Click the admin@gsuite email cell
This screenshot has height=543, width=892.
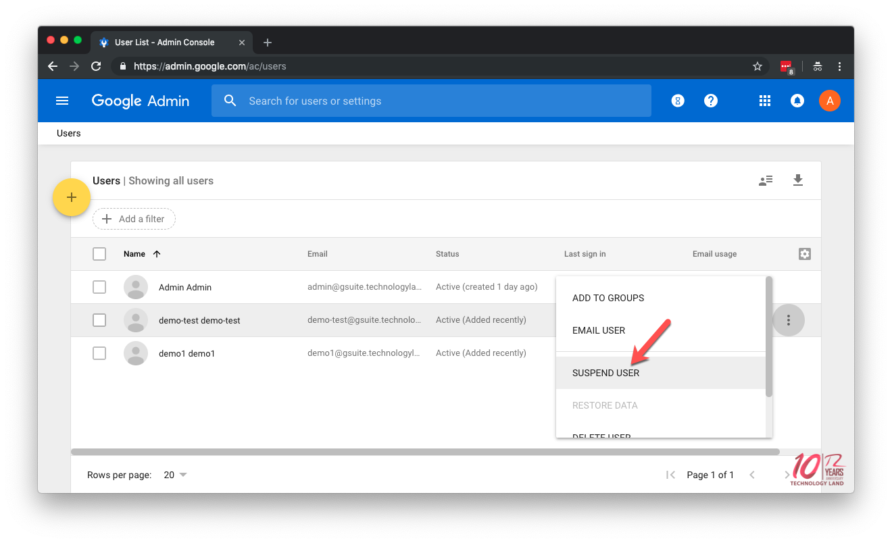click(x=364, y=287)
